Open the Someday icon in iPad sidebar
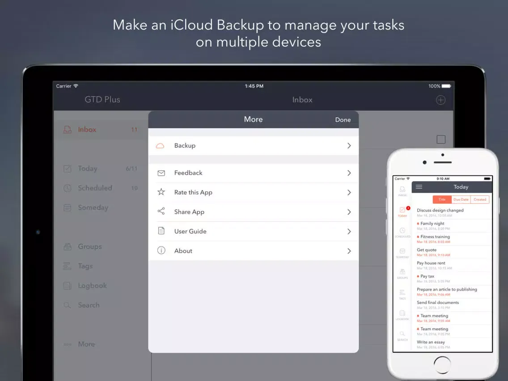Screen dimensions: 508x381 (x=68, y=207)
